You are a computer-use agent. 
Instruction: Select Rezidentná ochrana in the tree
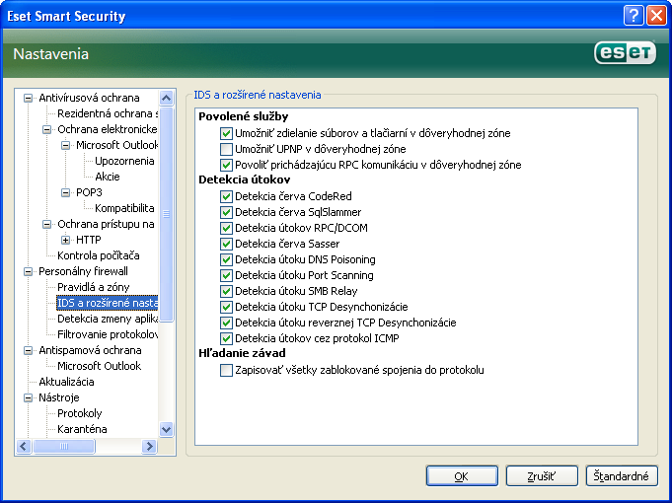[x=108, y=113]
